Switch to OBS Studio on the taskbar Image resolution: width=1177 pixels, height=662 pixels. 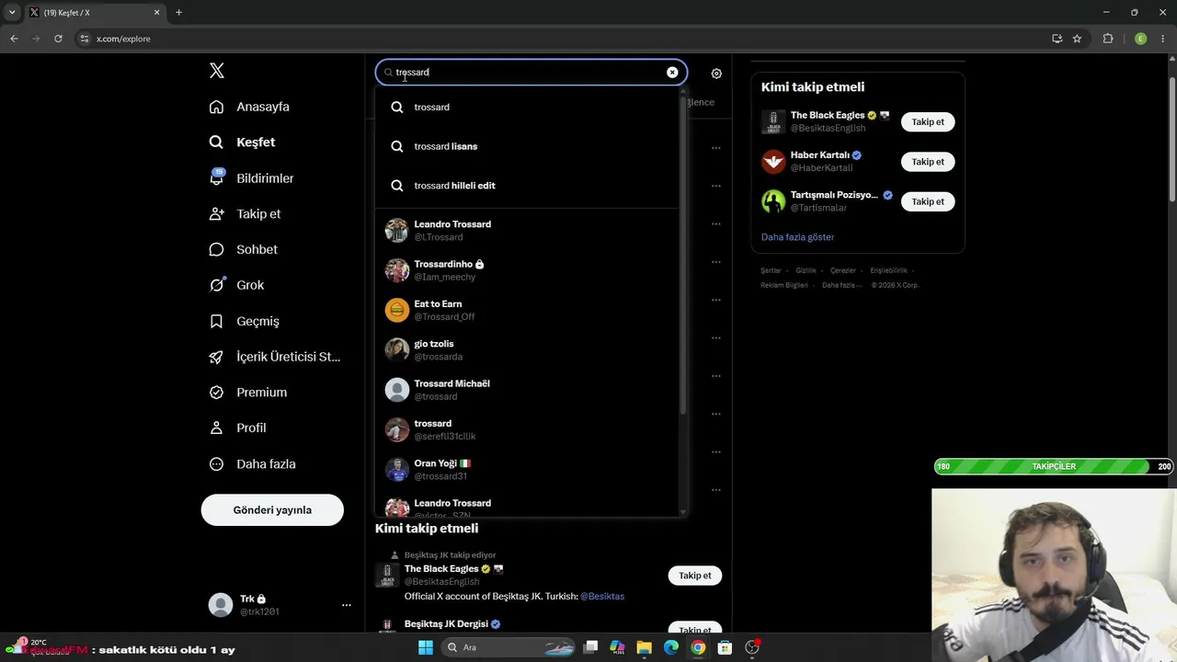(753, 647)
